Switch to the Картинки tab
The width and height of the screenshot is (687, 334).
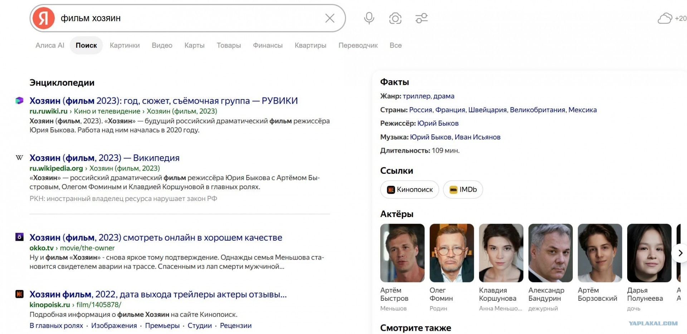click(x=125, y=45)
